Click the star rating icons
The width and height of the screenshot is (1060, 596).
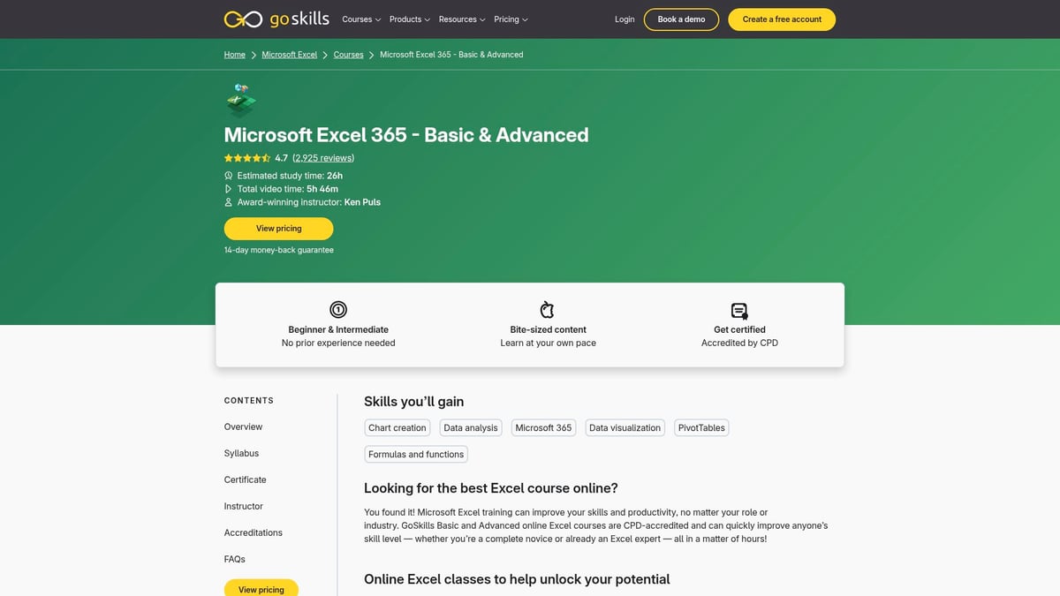(x=247, y=157)
